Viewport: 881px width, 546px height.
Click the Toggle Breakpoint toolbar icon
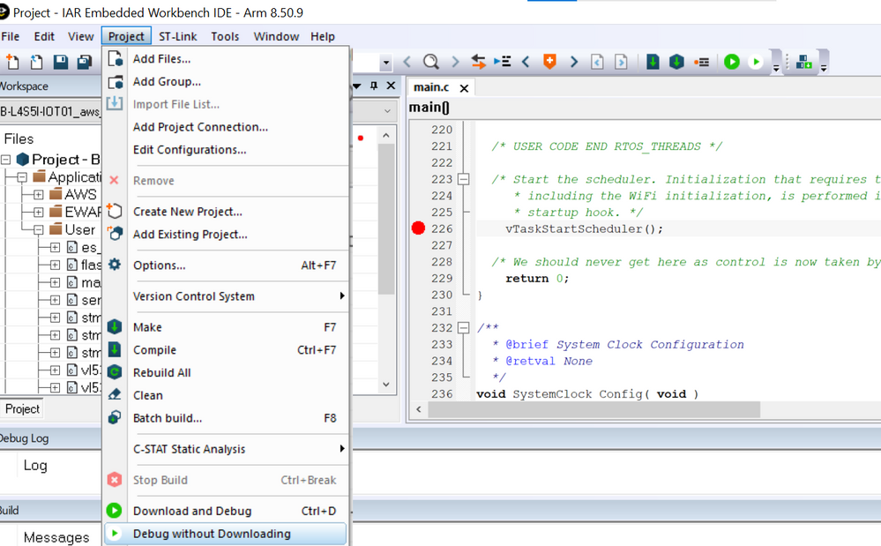pyautogui.click(x=701, y=62)
